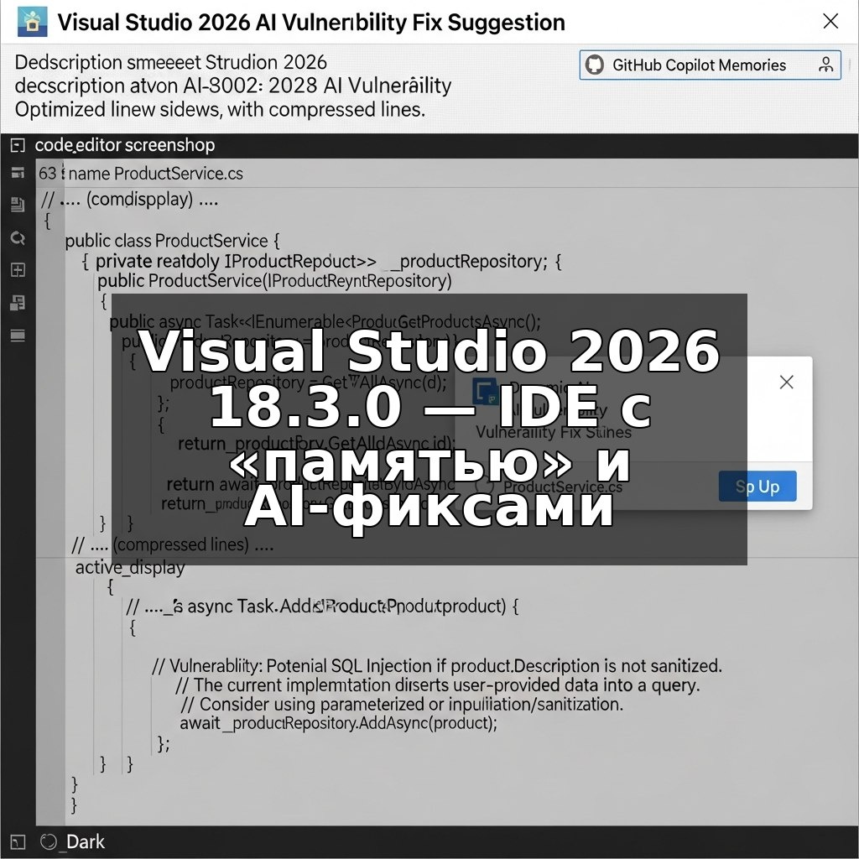The height and width of the screenshot is (859, 859).
Task: Click the first sidebar panel layout icon
Action: pyautogui.click(x=18, y=173)
